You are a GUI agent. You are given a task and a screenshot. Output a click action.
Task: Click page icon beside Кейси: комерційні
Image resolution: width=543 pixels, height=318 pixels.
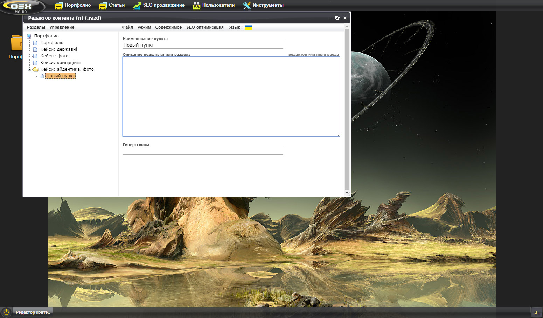35,63
